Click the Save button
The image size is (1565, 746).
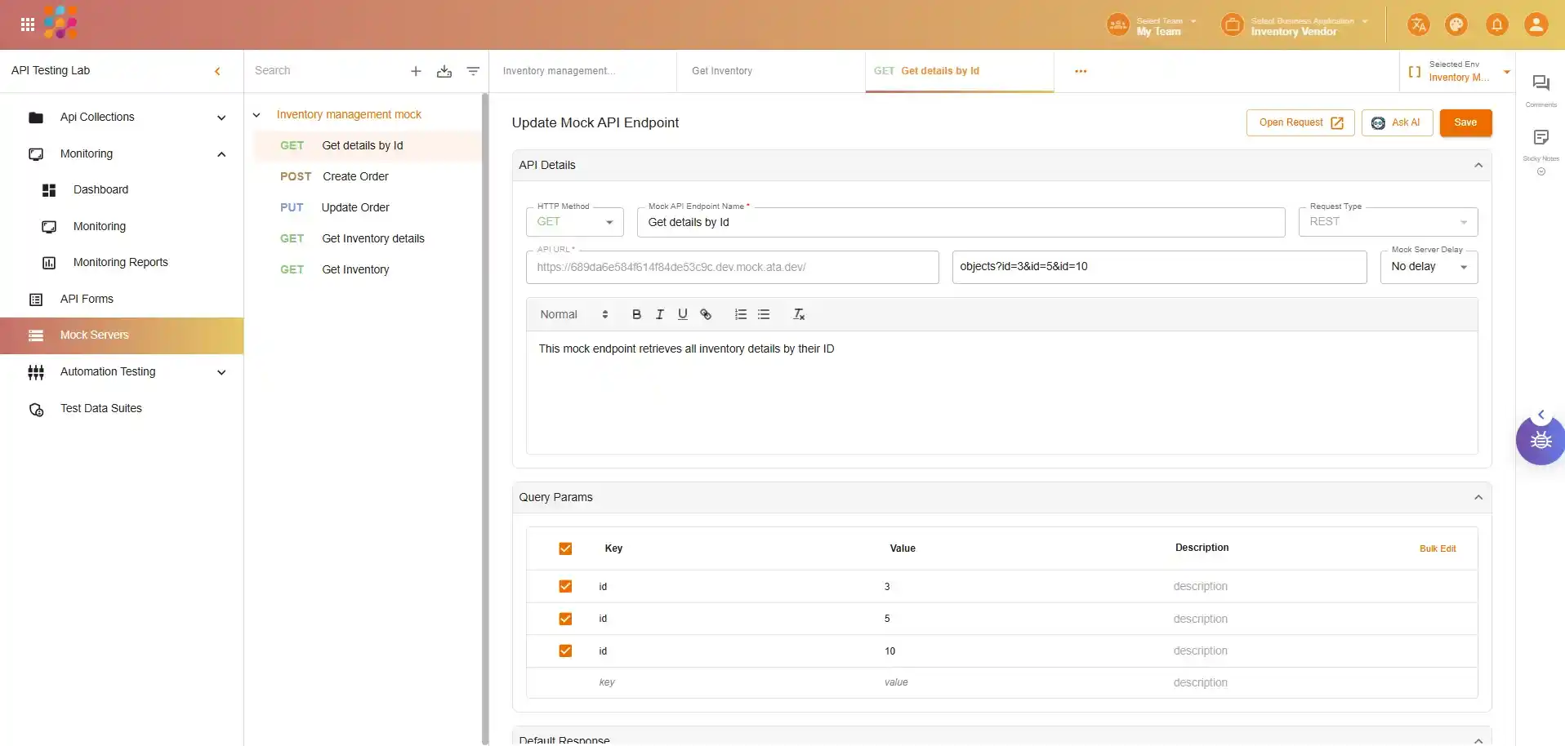pos(1465,122)
